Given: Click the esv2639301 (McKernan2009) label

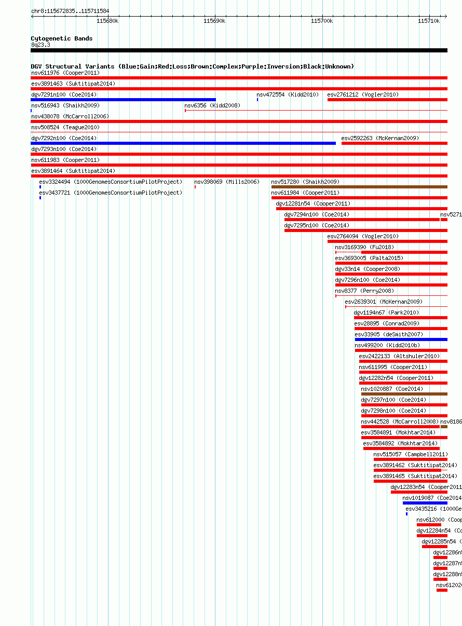Looking at the screenshot, I should click(x=384, y=302).
